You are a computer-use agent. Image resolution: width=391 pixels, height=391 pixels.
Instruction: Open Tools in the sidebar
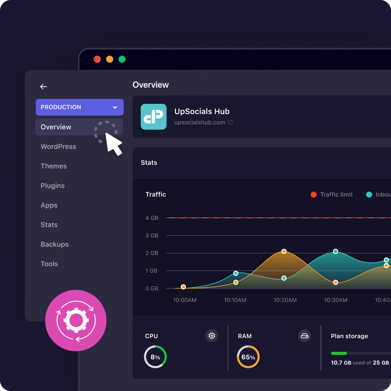coord(49,264)
